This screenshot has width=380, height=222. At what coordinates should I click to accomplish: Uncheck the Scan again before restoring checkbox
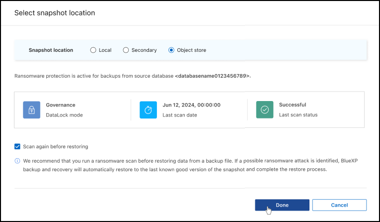[x=17, y=147]
